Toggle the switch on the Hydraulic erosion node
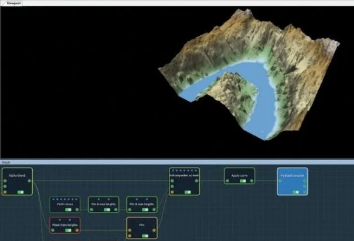The width and height of the screenshot is (354, 241). tap(296, 192)
